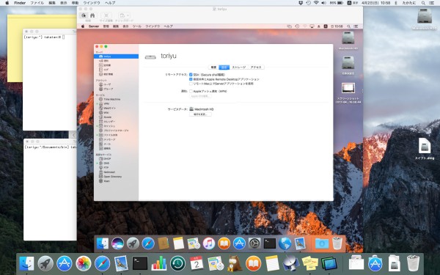This screenshot has height=275, width=440.
Task: Open Trash in the local Dock
Action: coord(413,263)
